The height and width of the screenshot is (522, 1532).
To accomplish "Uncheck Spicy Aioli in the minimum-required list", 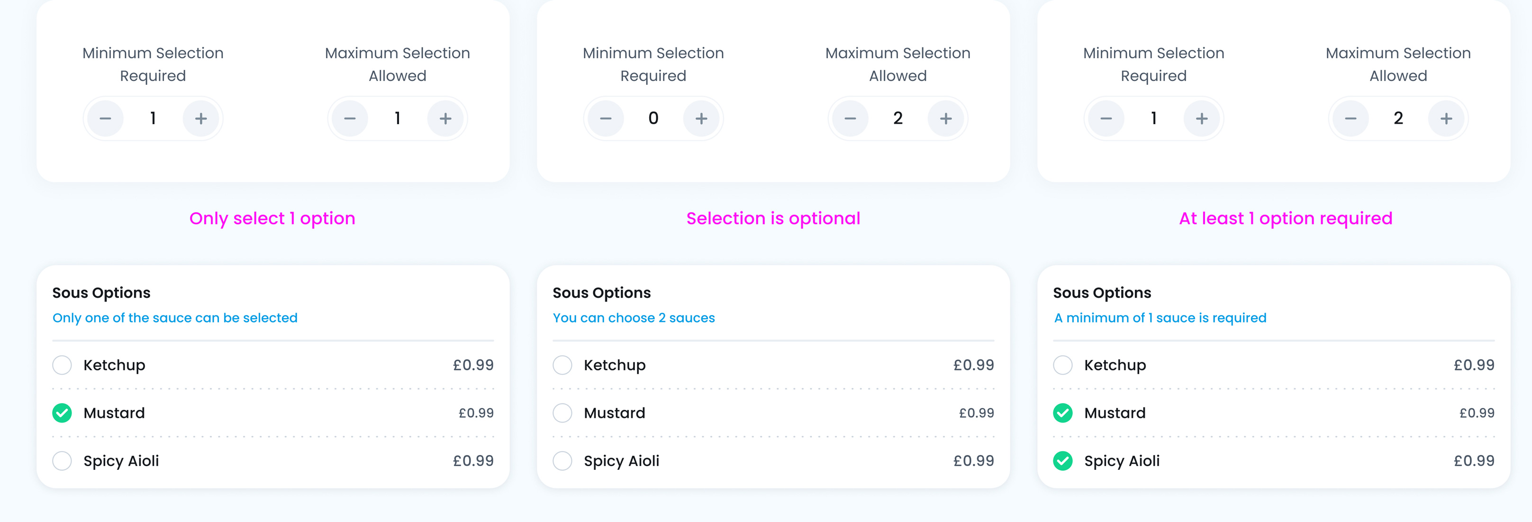I will click(1063, 461).
